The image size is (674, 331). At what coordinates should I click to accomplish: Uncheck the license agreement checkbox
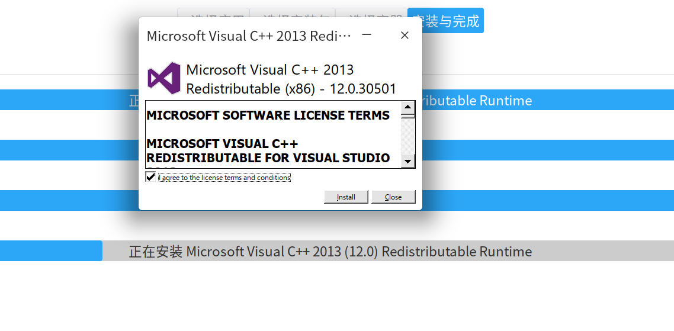tap(150, 176)
